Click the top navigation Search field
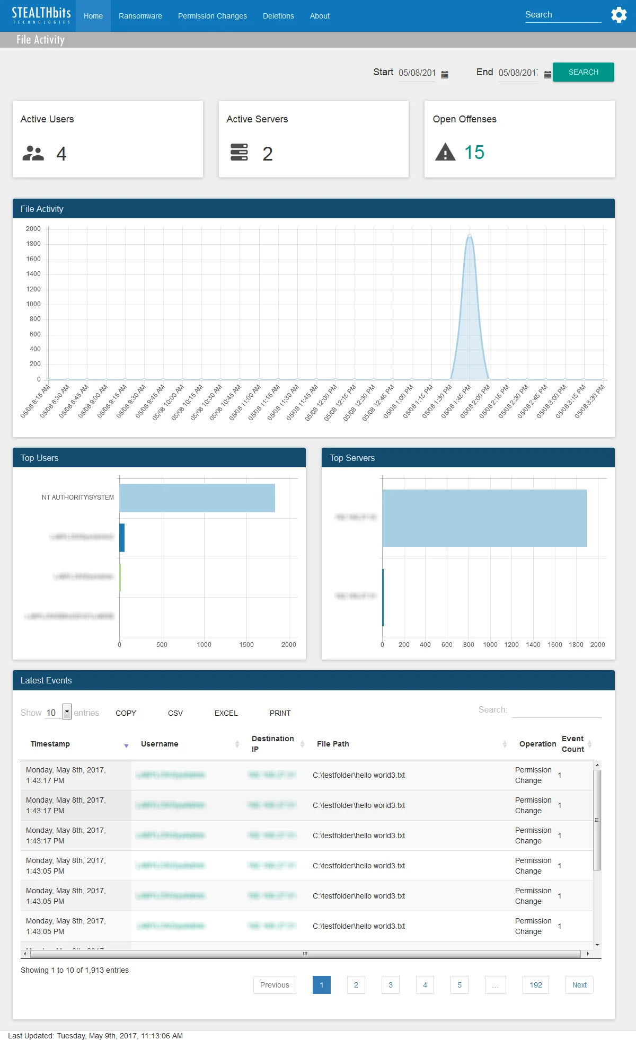Viewport: 636px width, 1040px height. (563, 15)
